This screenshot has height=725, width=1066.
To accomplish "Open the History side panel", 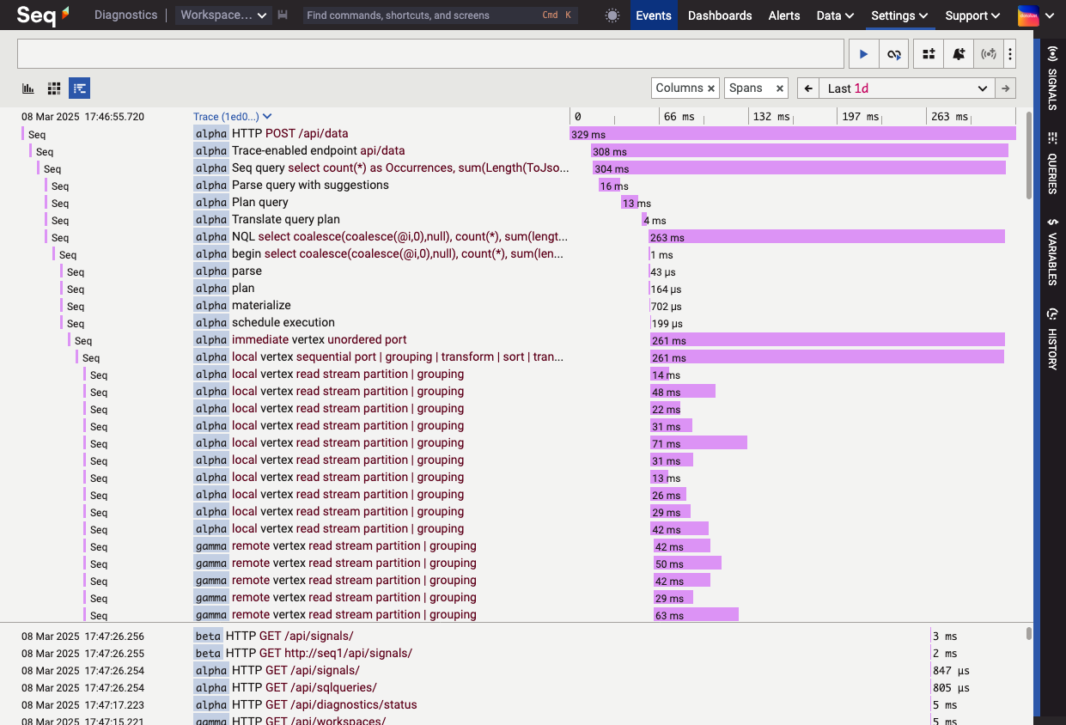I will click(1052, 338).
